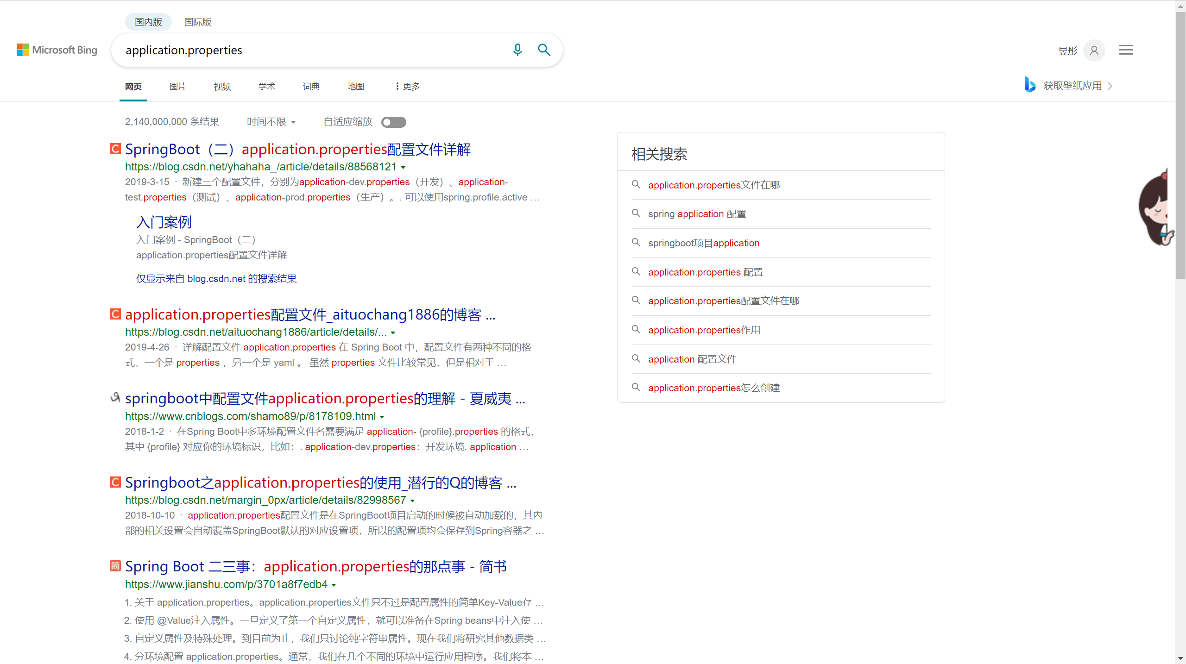Viewport: 1186px width, 664px height.
Task: Click URL https://www.jianshu.com/p/3701a8f7edb4
Action: (226, 584)
